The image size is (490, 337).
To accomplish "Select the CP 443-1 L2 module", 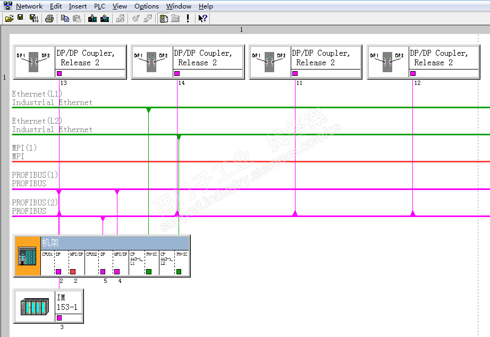I will [x=167, y=262].
